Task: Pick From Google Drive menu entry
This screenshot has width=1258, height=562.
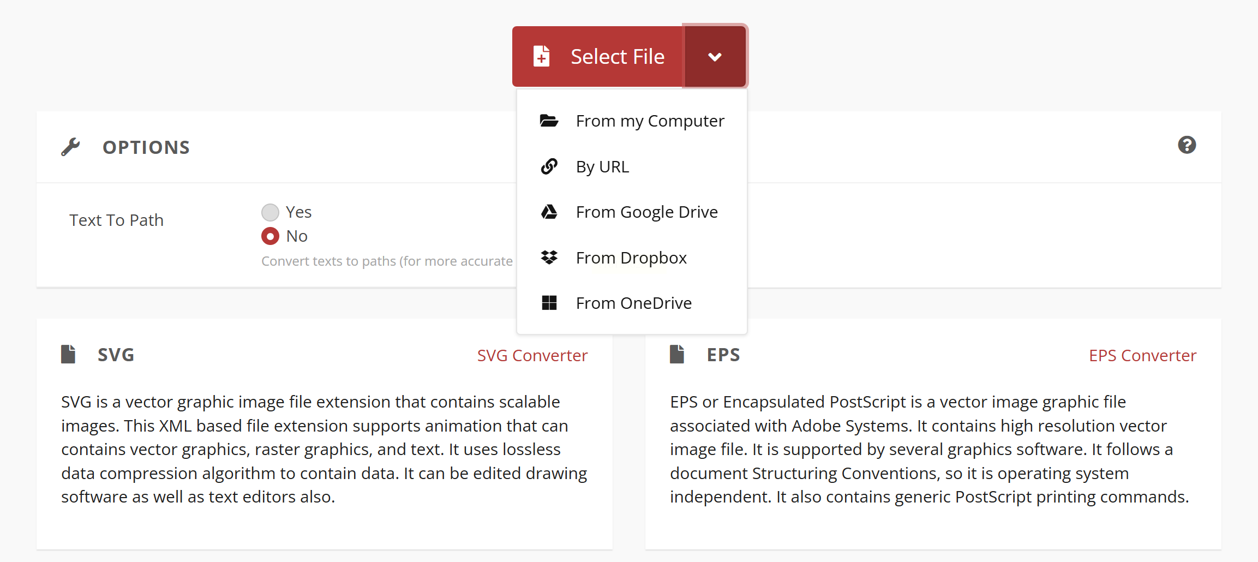Action: pos(646,212)
